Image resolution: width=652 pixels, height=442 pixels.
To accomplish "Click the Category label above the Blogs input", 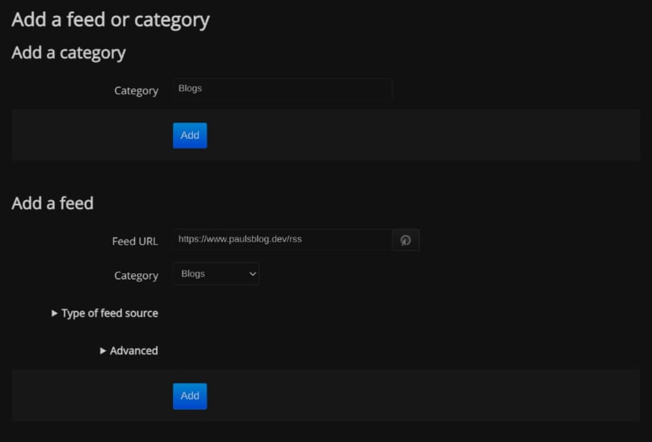I will 136,91.
